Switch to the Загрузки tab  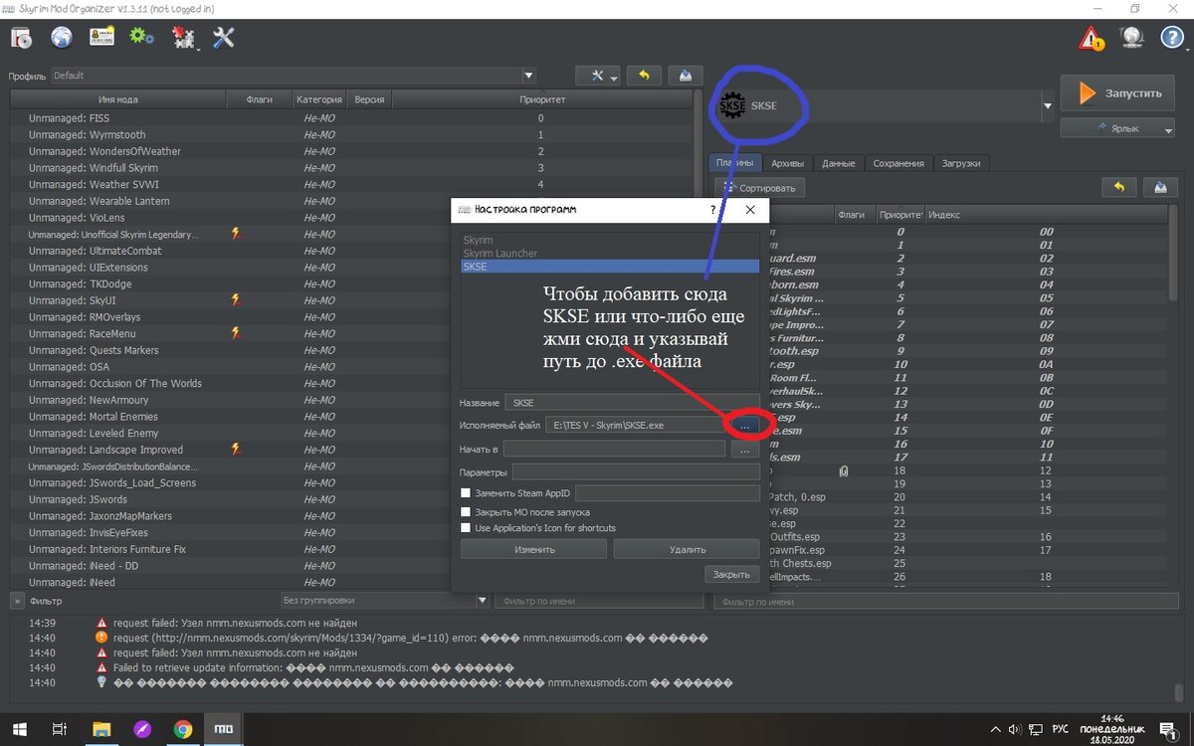pyautogui.click(x=961, y=163)
